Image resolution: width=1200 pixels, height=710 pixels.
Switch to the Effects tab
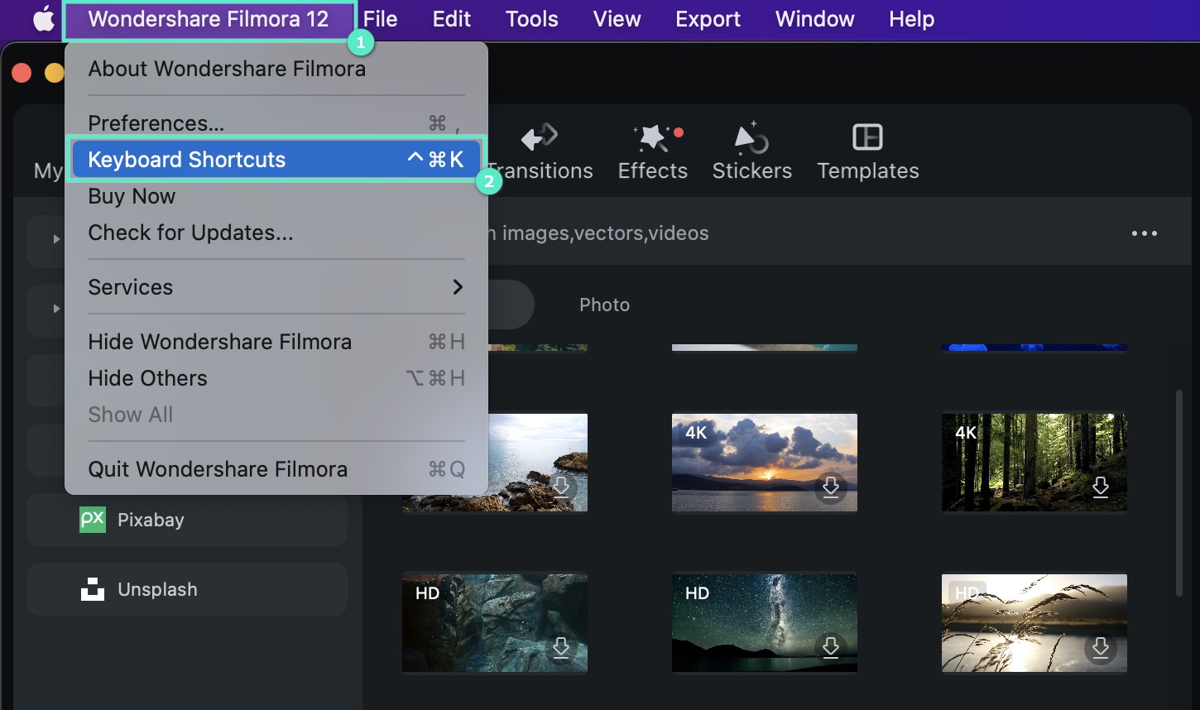pyautogui.click(x=653, y=151)
